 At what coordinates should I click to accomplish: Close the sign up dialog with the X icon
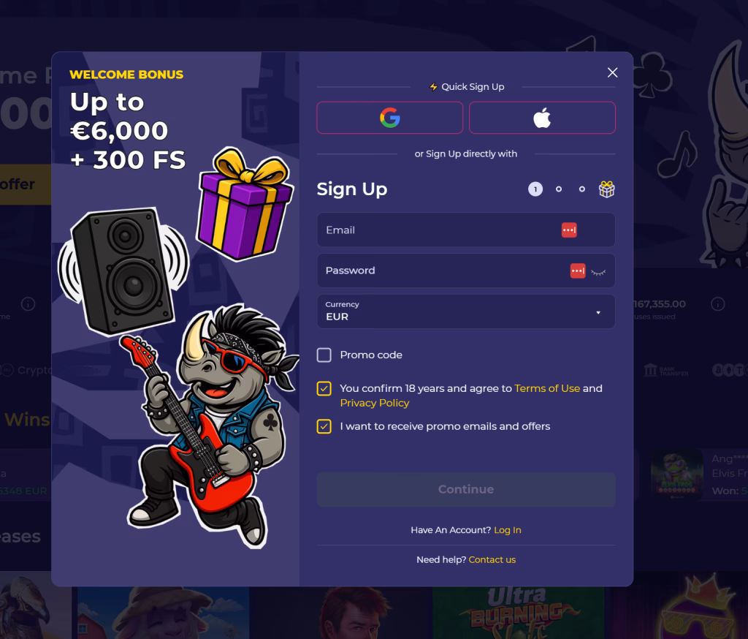[613, 72]
